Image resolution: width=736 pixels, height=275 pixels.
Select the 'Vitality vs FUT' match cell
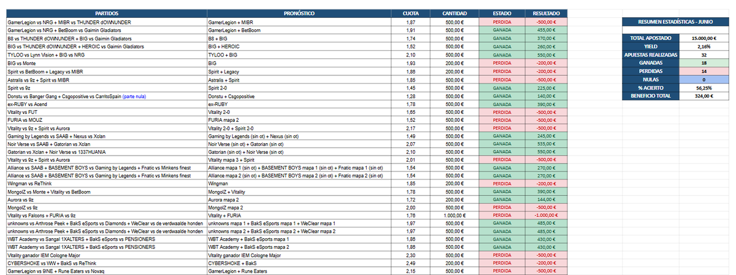(x=107, y=113)
